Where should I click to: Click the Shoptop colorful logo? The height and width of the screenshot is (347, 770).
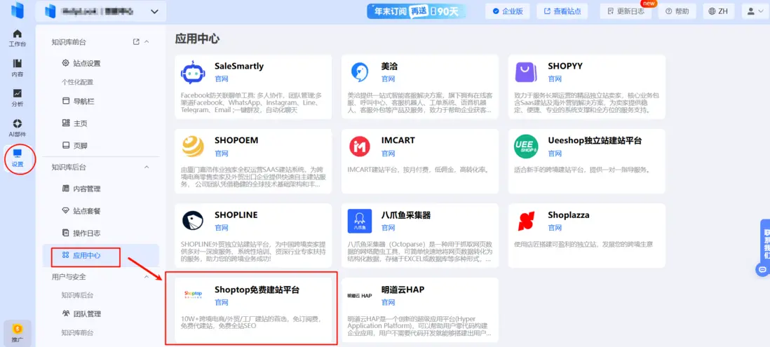(x=193, y=295)
